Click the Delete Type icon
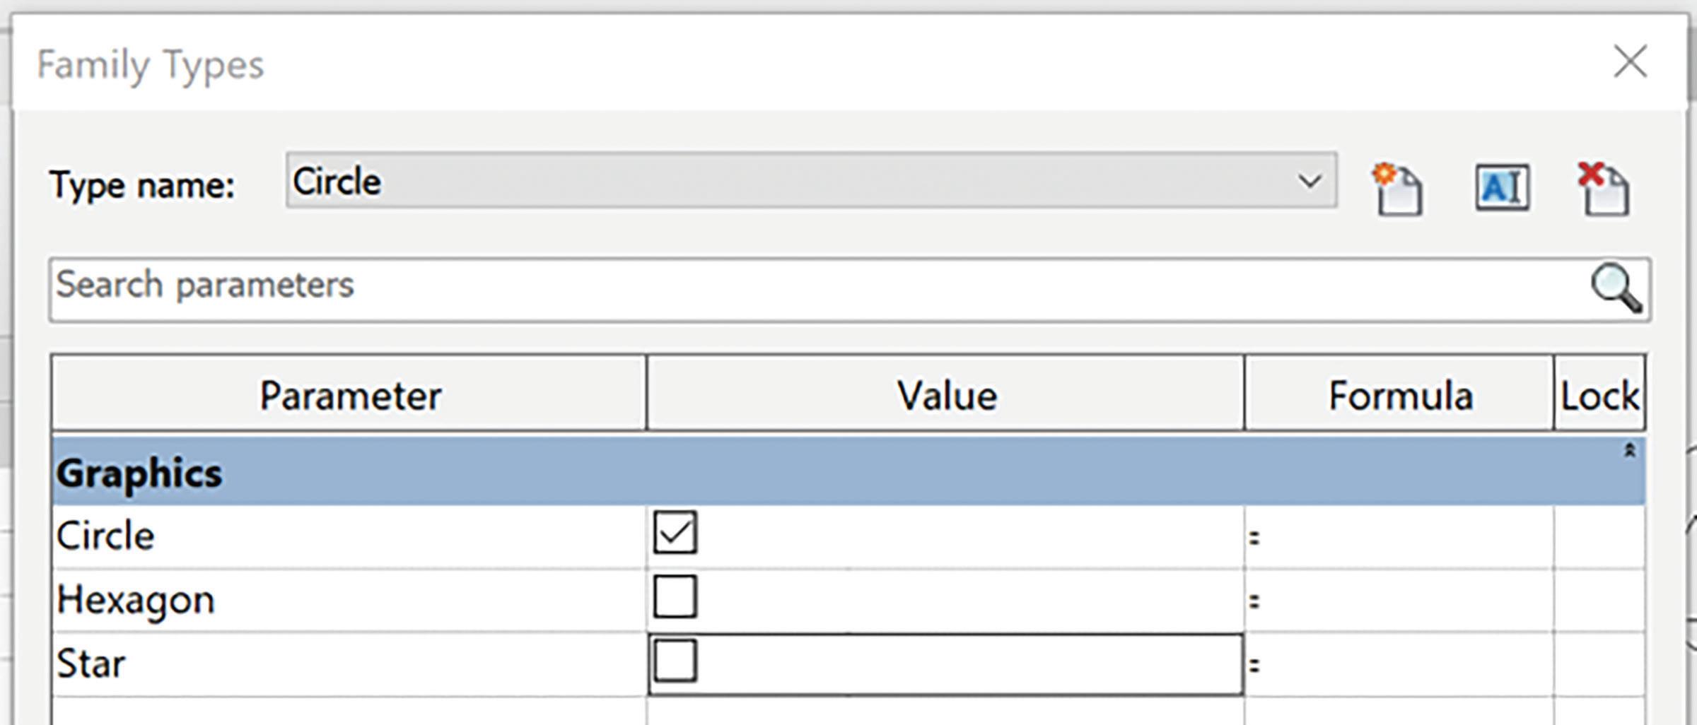This screenshot has height=725, width=1697. pos(1604,189)
